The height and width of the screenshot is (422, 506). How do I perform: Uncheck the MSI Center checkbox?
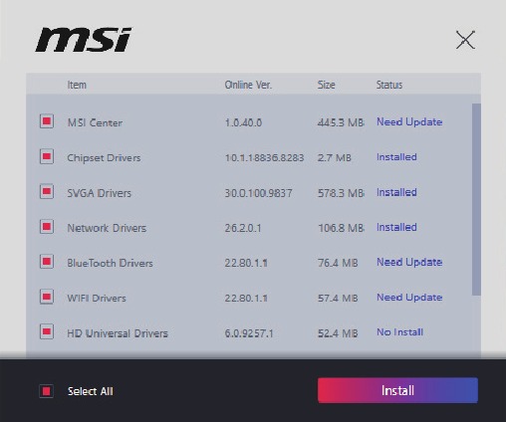click(x=47, y=121)
